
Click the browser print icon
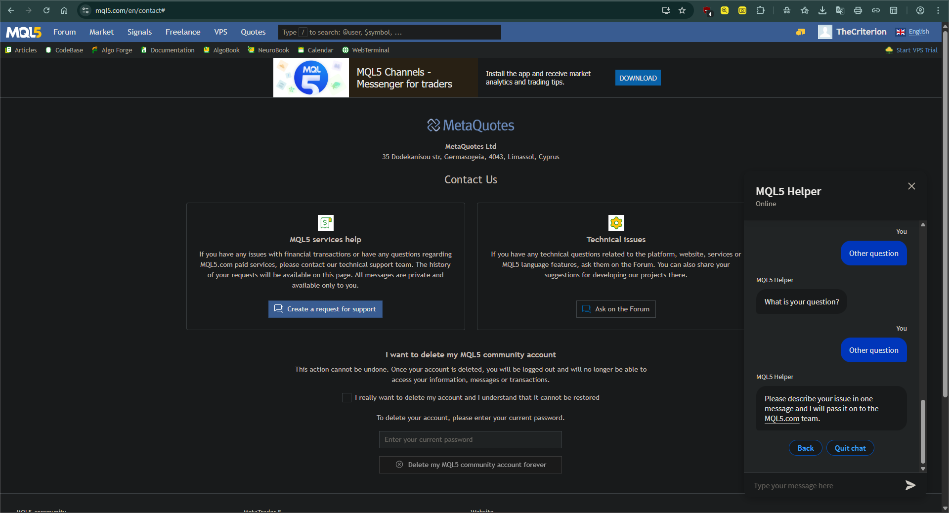point(858,10)
